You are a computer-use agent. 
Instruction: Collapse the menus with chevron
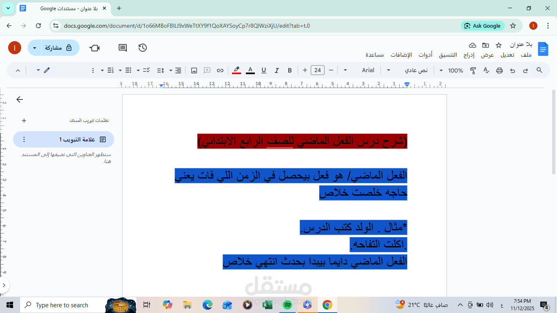[x=18, y=71]
